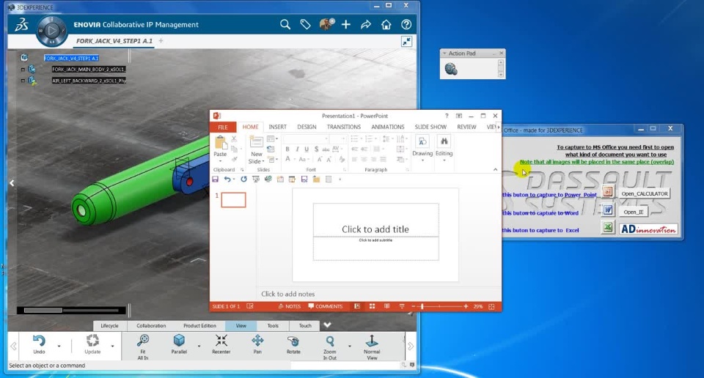Expand the AIR_LEFT_BACKWARD tree node
This screenshot has height=378, width=704.
coord(23,81)
